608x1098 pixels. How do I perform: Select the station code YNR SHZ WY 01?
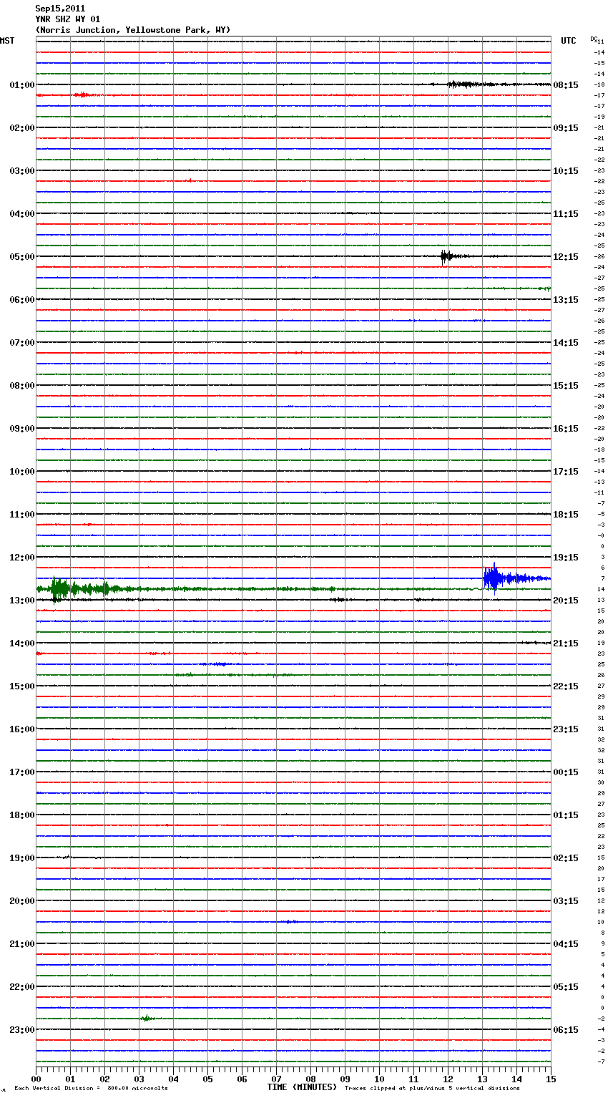coord(68,19)
